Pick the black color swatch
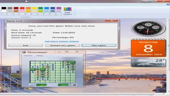 pos(4,8)
